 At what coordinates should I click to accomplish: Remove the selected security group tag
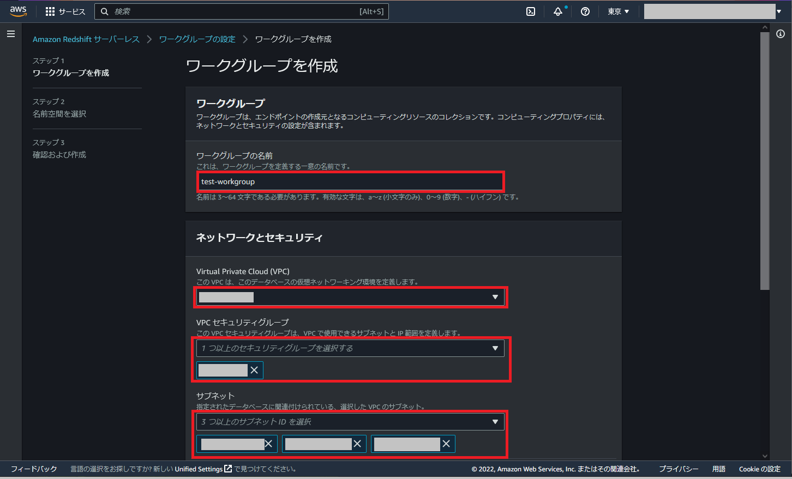(x=254, y=371)
